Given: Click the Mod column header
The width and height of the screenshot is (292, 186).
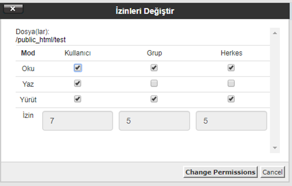Looking at the screenshot, I should (x=28, y=53).
